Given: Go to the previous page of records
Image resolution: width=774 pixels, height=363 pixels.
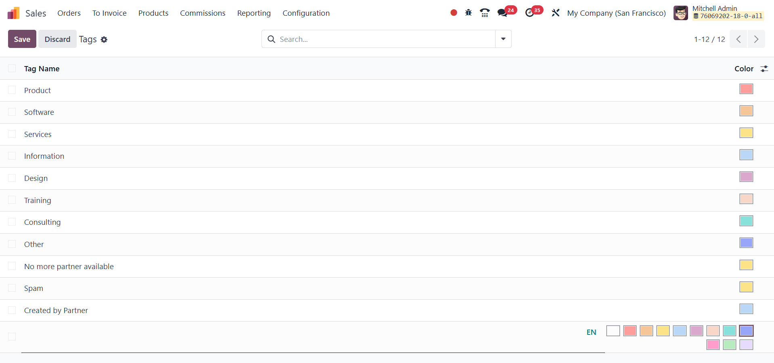Looking at the screenshot, I should pyautogui.click(x=738, y=39).
